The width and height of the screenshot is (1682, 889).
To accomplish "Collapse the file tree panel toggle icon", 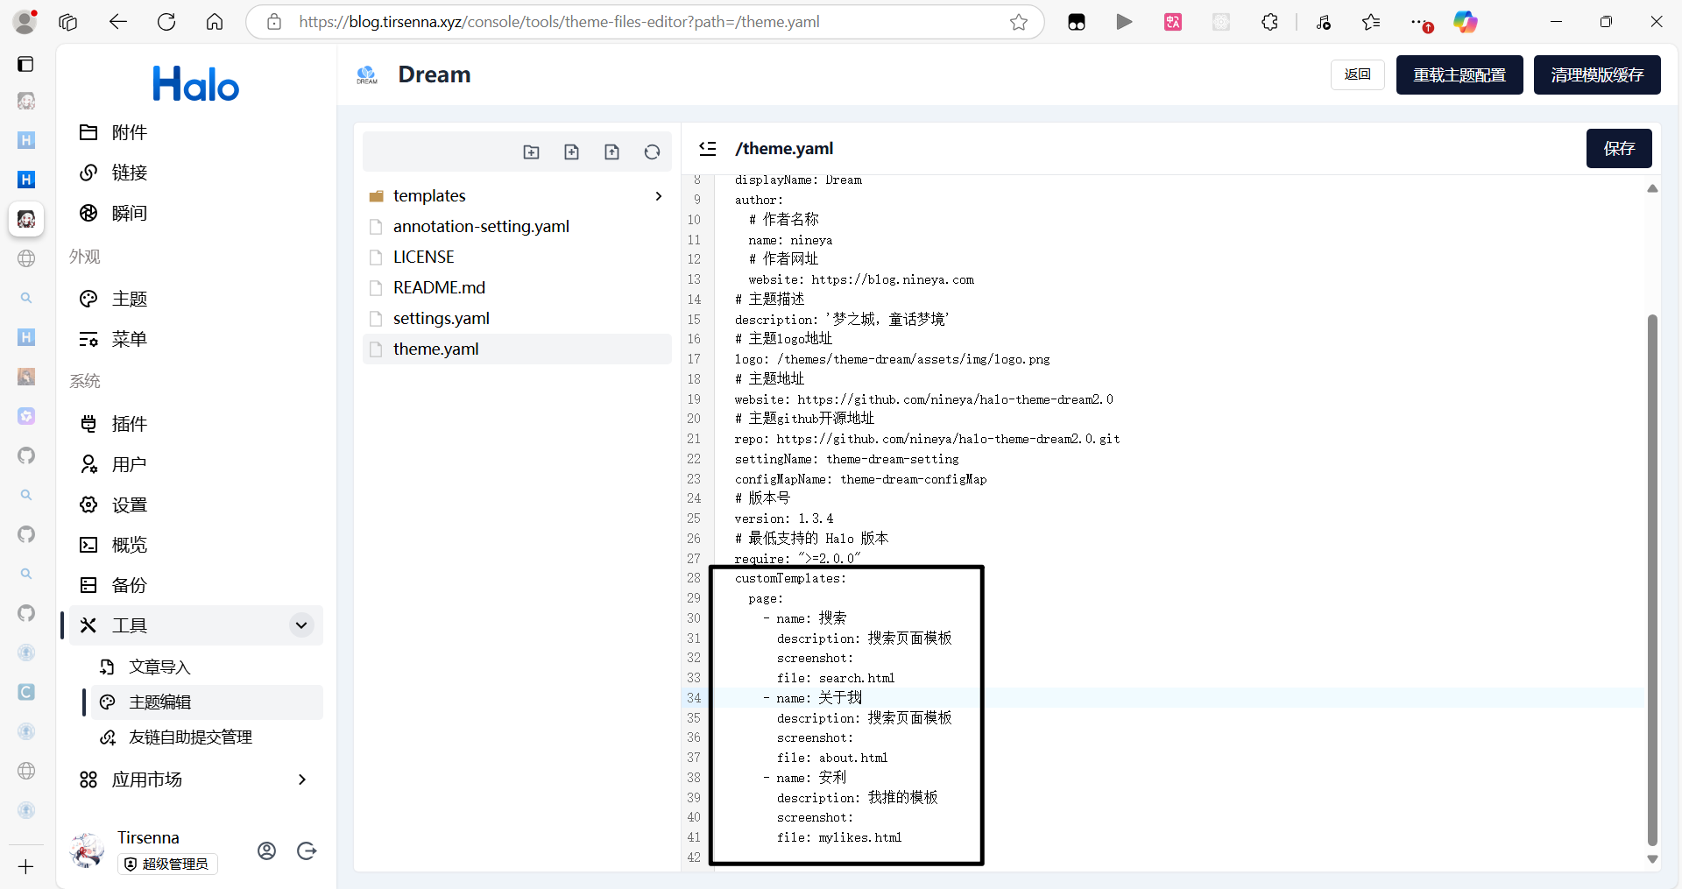I will (707, 149).
